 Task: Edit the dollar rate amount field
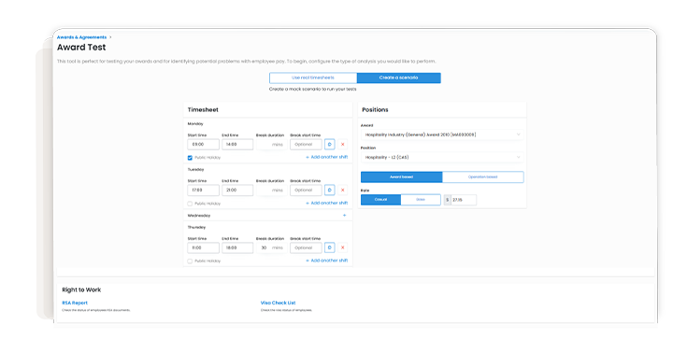[463, 200]
